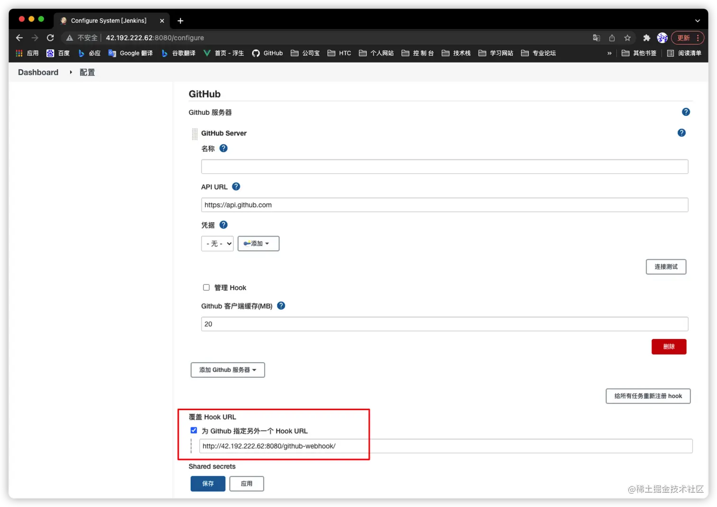Bookmark this page with star icon
The height and width of the screenshot is (507, 717).
(x=627, y=38)
